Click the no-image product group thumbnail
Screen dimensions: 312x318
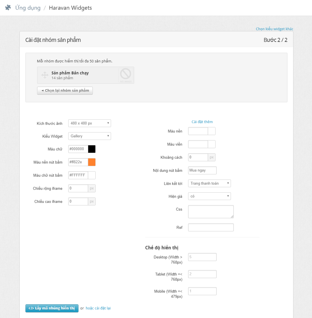coord(126,75)
